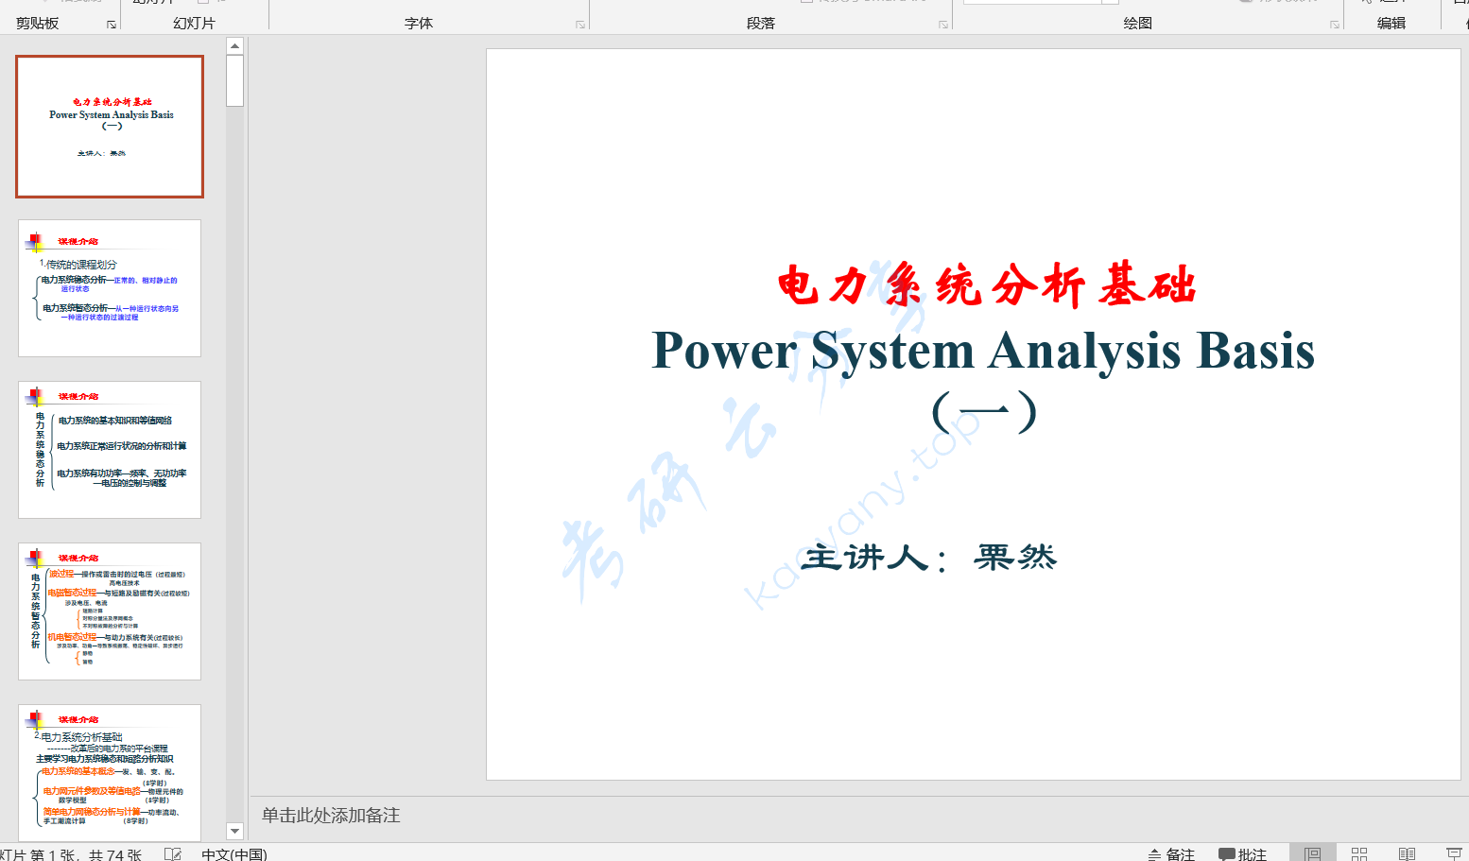Click language indicator 中文(中国)
Image resolution: width=1469 pixels, height=861 pixels.
tap(234, 854)
